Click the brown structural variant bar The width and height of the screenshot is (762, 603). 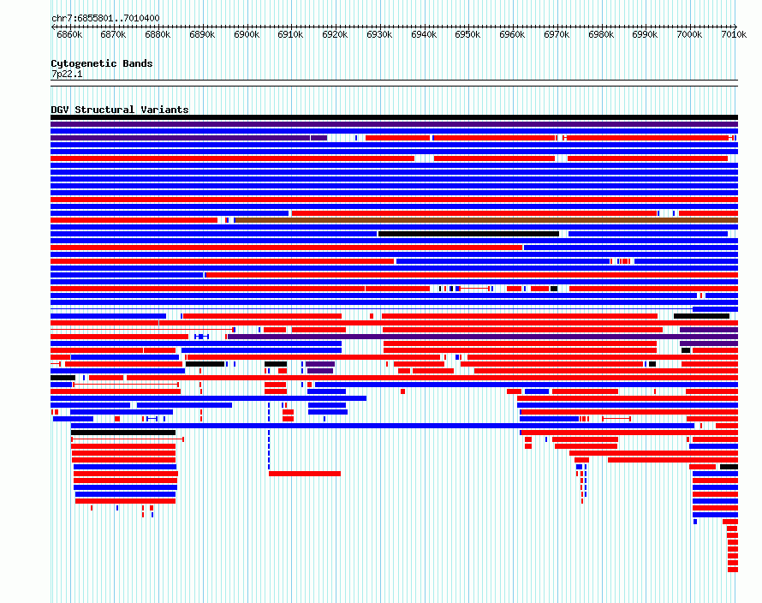point(486,220)
